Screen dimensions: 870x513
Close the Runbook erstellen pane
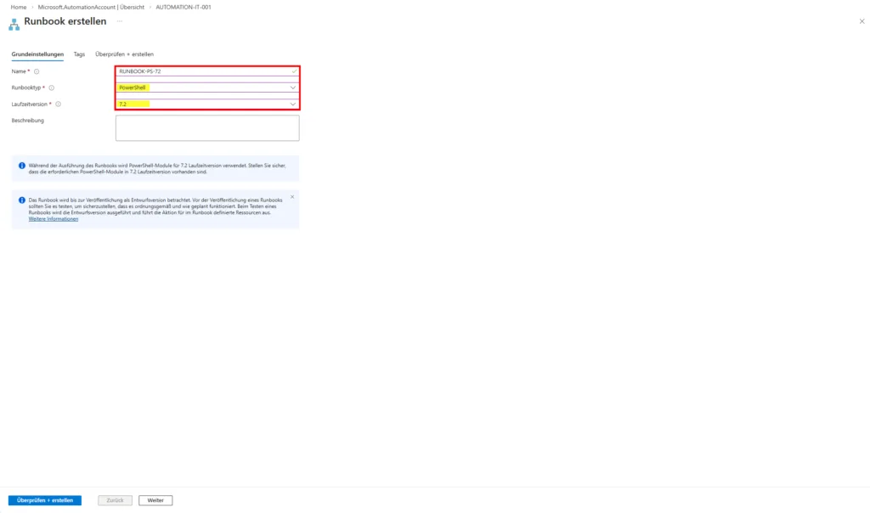[862, 21]
